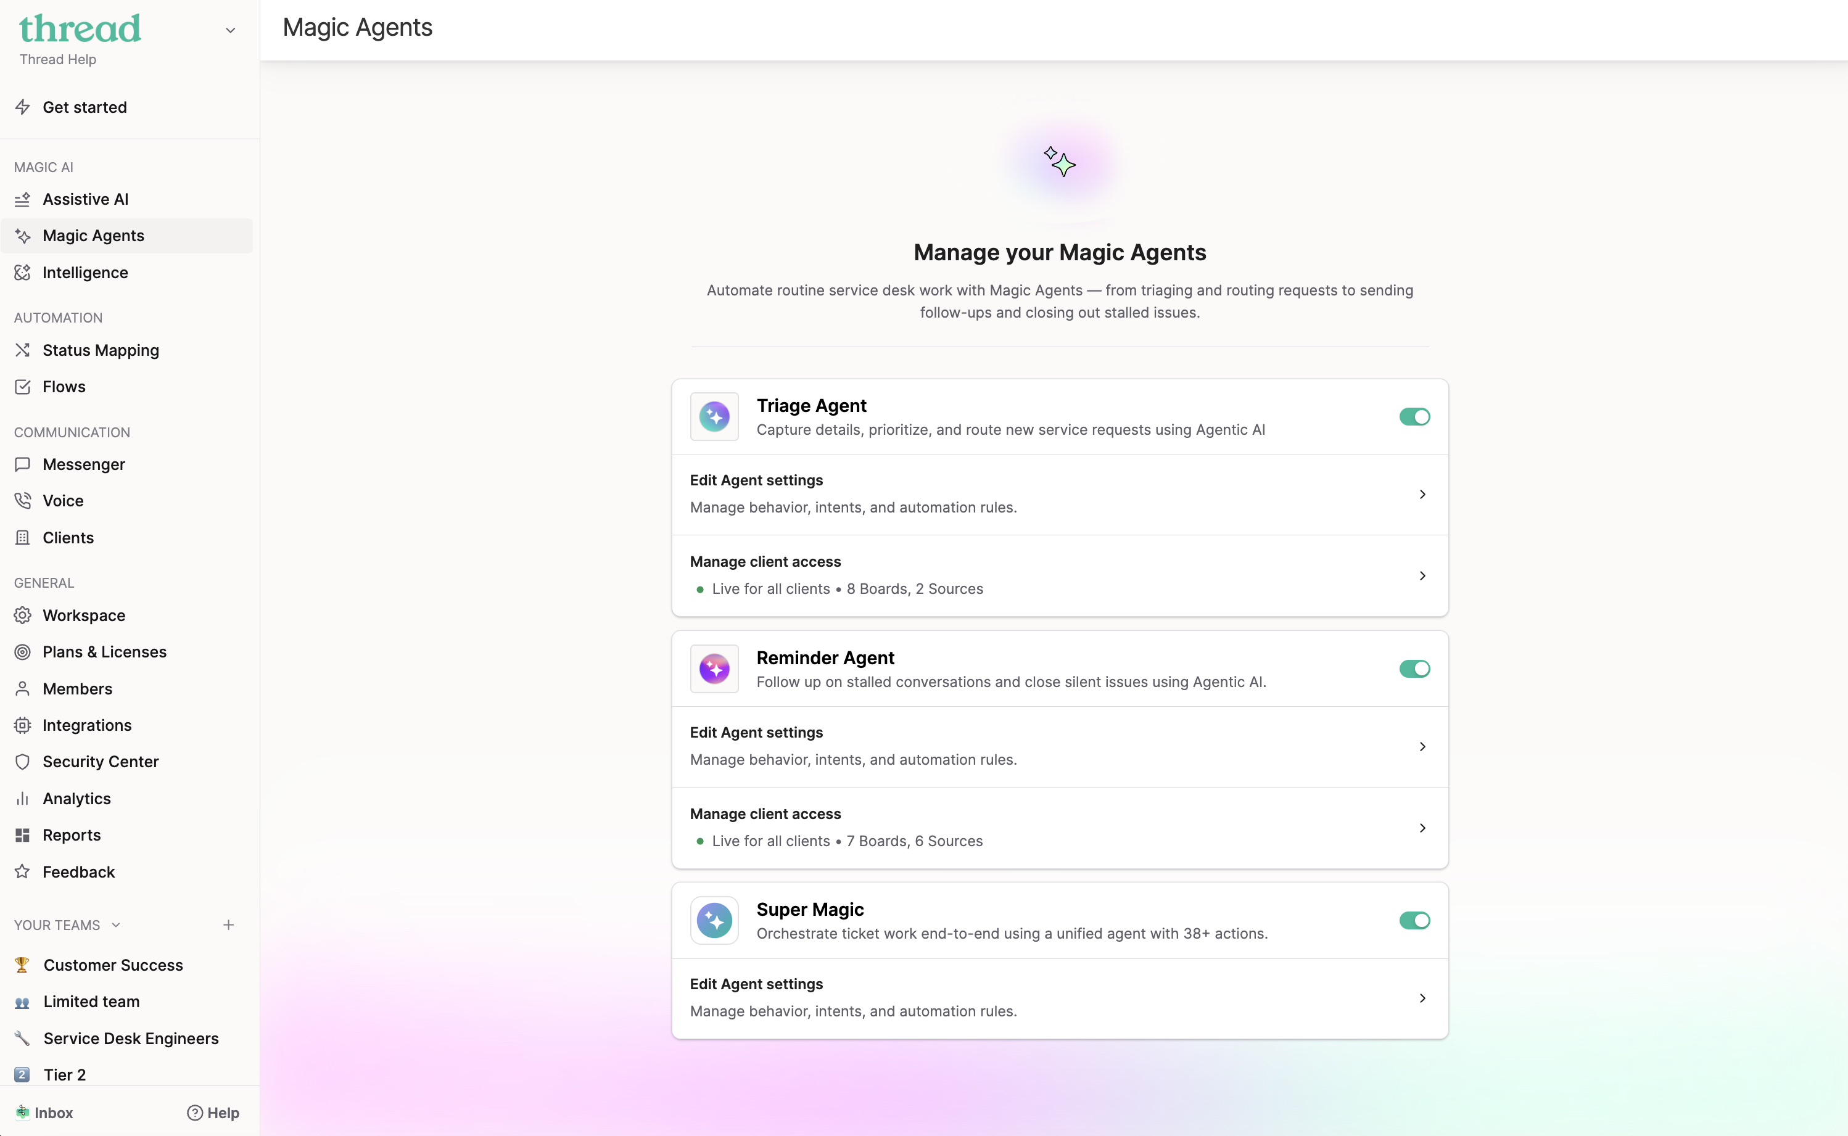Click the Triage Agent avatar icon
The width and height of the screenshot is (1848, 1136).
tap(714, 416)
